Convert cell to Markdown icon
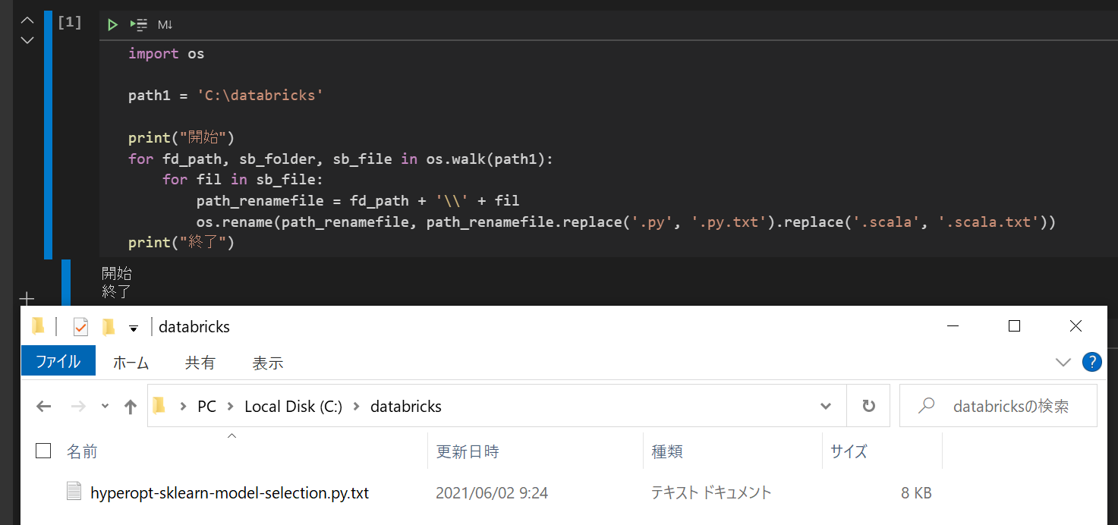Screen dimensions: 1118x525 (165, 25)
